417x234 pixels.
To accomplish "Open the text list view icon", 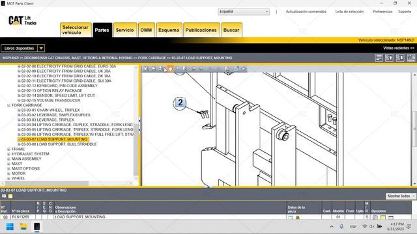I will (x=379, y=58).
